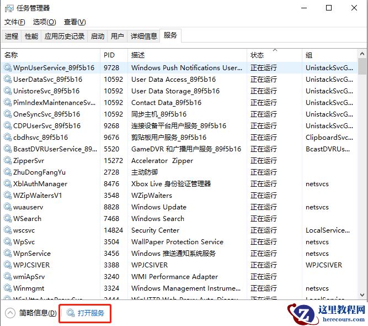Click the gear icon beside ZipperSvr
The height and width of the screenshot is (326, 368).
(x=8, y=161)
